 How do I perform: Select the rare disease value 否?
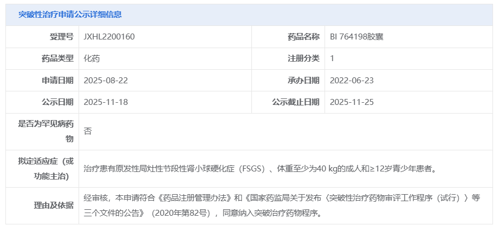[88, 131]
